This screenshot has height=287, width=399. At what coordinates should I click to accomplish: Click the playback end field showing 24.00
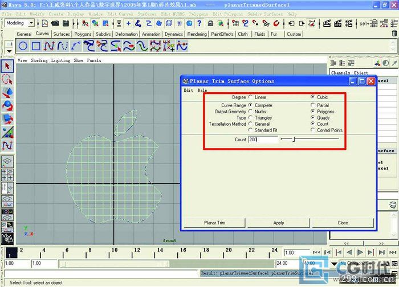point(288,263)
